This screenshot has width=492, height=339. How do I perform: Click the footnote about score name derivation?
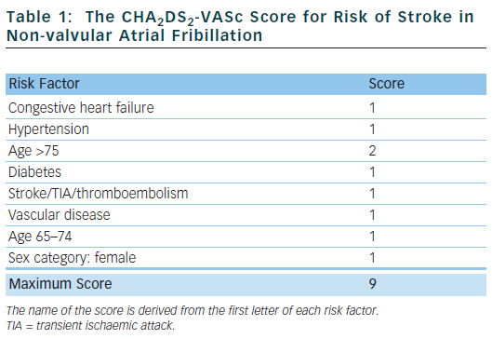tap(193, 310)
